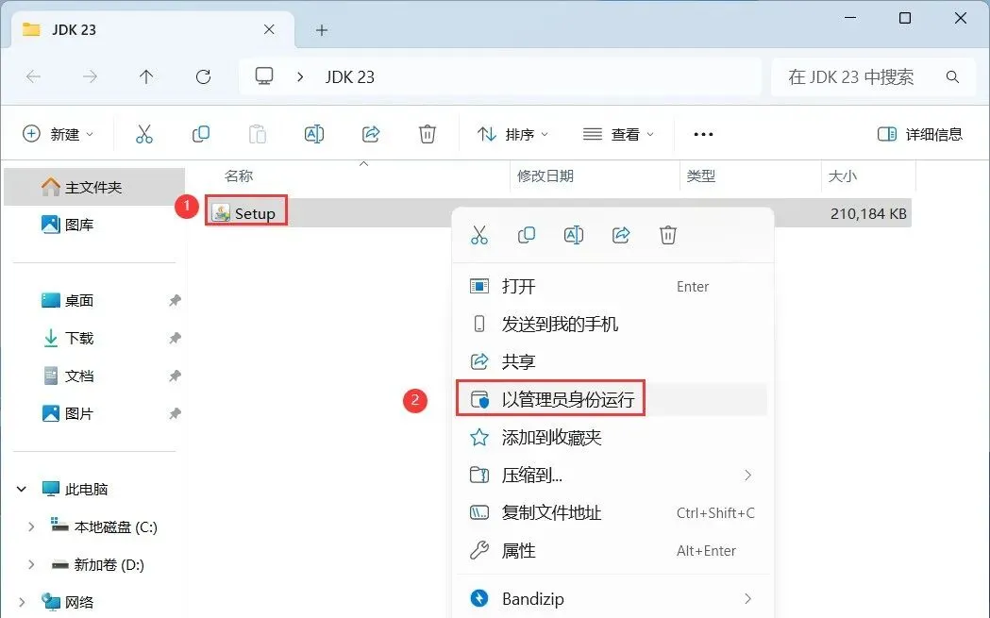Click the pin icon next to 文档
This screenshot has width=990, height=618.
pyautogui.click(x=175, y=376)
